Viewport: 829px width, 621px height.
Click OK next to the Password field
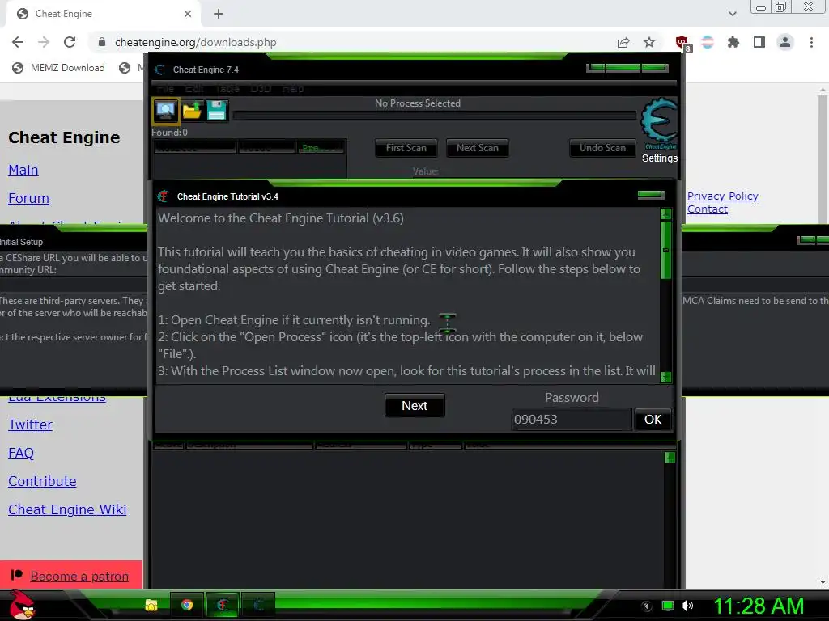tap(653, 420)
